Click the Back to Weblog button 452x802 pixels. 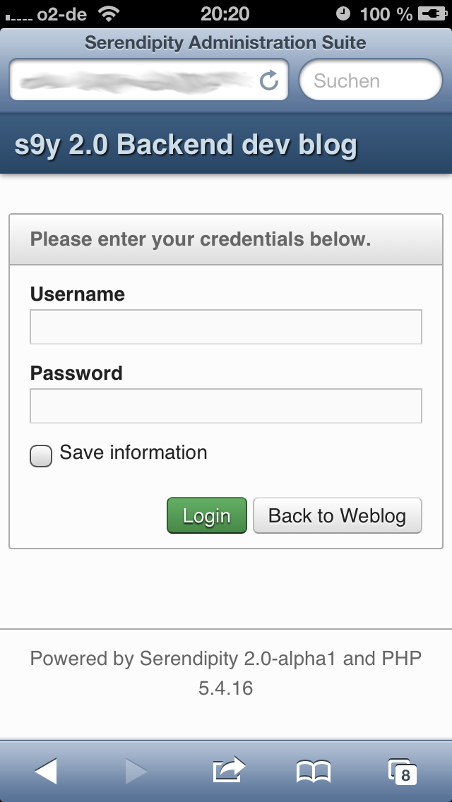click(x=338, y=515)
